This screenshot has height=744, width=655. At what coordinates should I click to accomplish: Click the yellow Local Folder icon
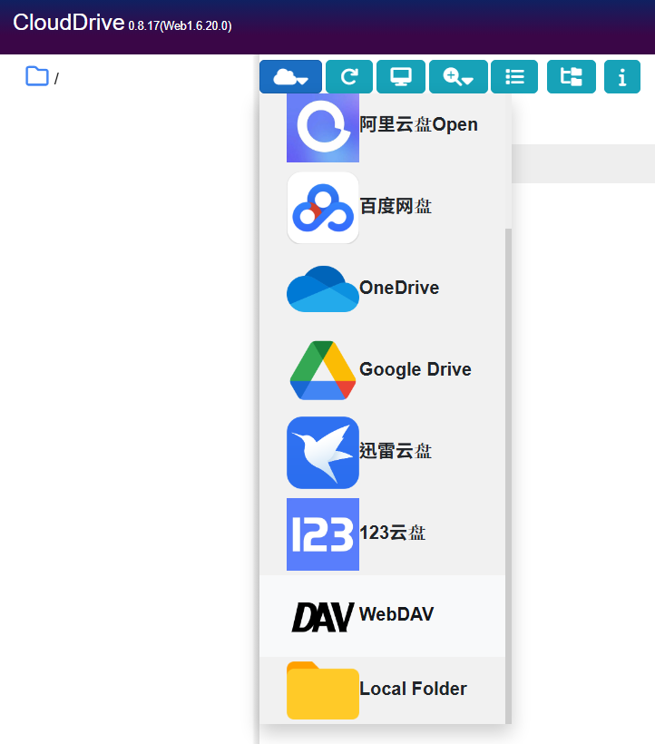(x=323, y=690)
